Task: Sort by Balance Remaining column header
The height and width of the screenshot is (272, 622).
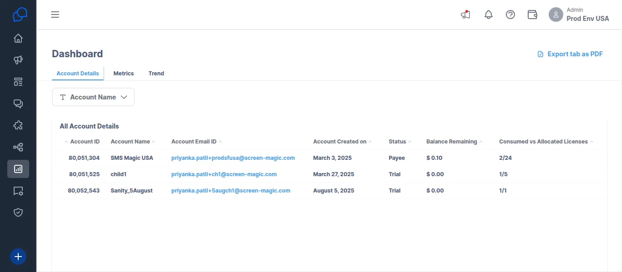Action: [454, 142]
